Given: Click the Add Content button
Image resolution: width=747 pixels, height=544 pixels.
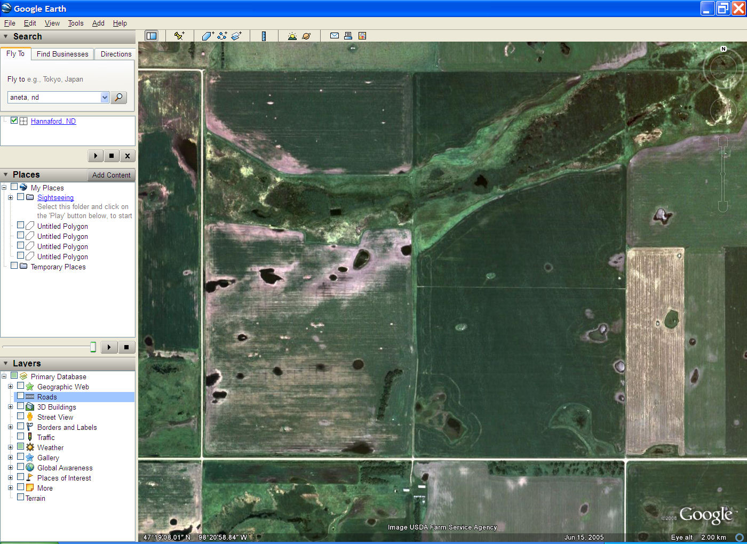Looking at the screenshot, I should tap(111, 175).
